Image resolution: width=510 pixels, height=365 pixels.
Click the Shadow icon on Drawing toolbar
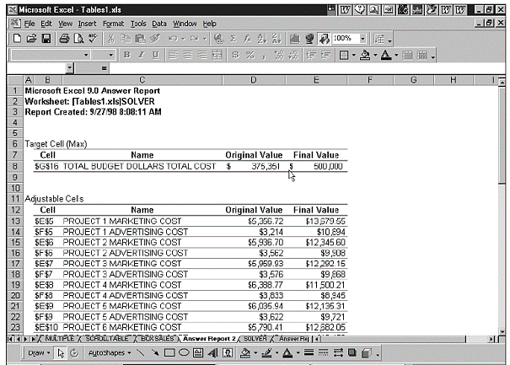[352, 352]
